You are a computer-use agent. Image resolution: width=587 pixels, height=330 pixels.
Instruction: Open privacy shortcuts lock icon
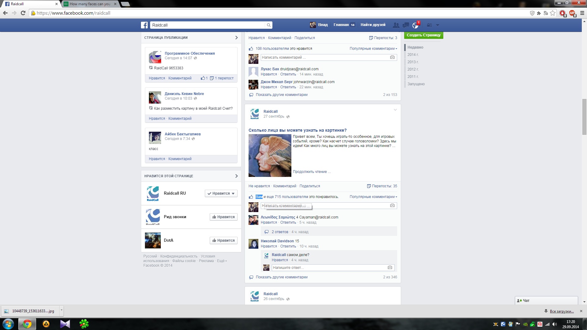[x=430, y=25]
